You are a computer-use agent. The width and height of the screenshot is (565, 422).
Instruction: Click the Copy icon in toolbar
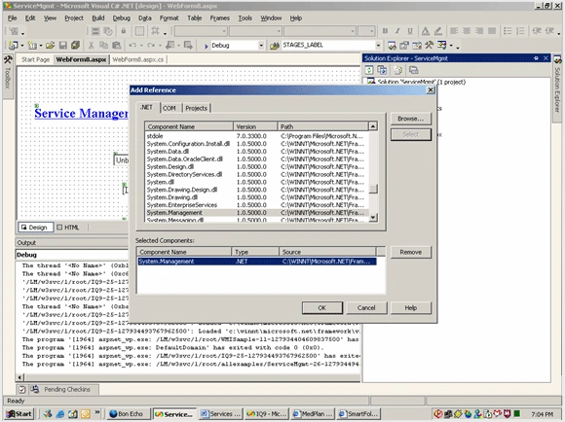104,46
